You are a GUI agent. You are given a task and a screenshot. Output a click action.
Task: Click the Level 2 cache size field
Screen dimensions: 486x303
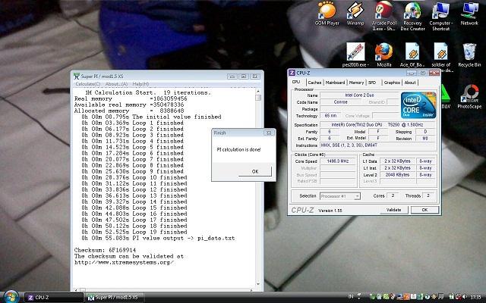tap(397, 175)
